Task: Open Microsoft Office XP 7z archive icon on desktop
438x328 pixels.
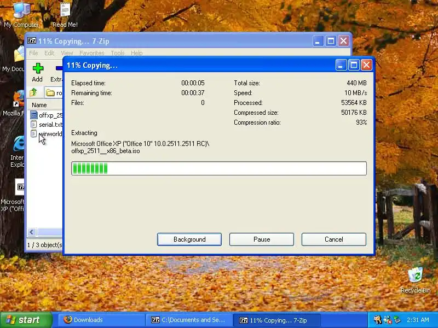Action: [13, 195]
